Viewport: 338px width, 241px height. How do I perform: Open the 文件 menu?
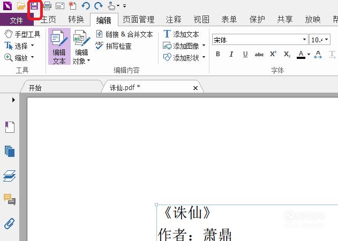click(17, 20)
